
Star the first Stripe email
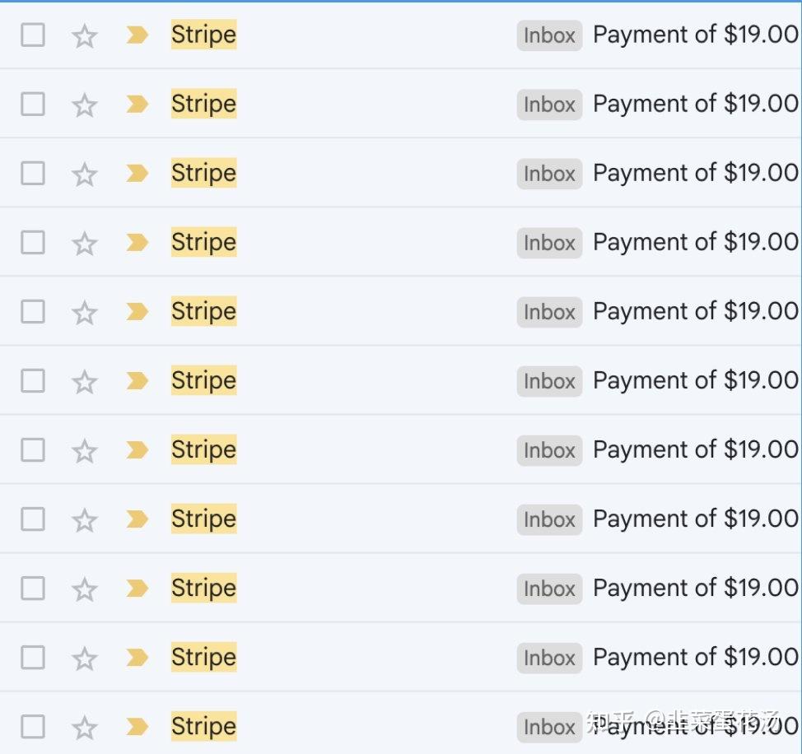pyautogui.click(x=85, y=35)
